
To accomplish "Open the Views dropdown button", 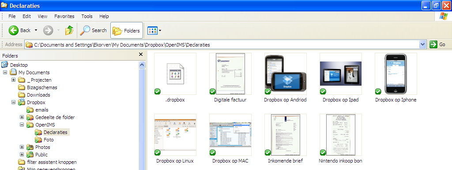I will [154, 30].
